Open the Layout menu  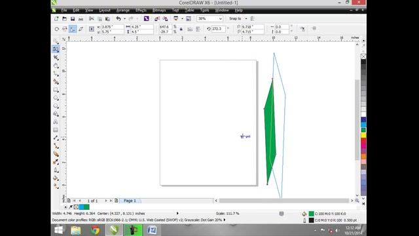pos(105,10)
